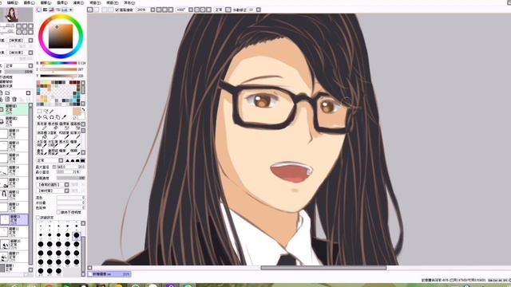511x287 pixels.
Task: Open the 通常的圆形 brush shape dropdown
Action: (x=53, y=184)
